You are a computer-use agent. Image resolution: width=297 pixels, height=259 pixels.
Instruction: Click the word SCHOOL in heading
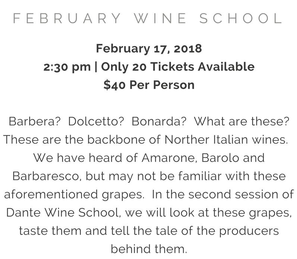coord(241,18)
